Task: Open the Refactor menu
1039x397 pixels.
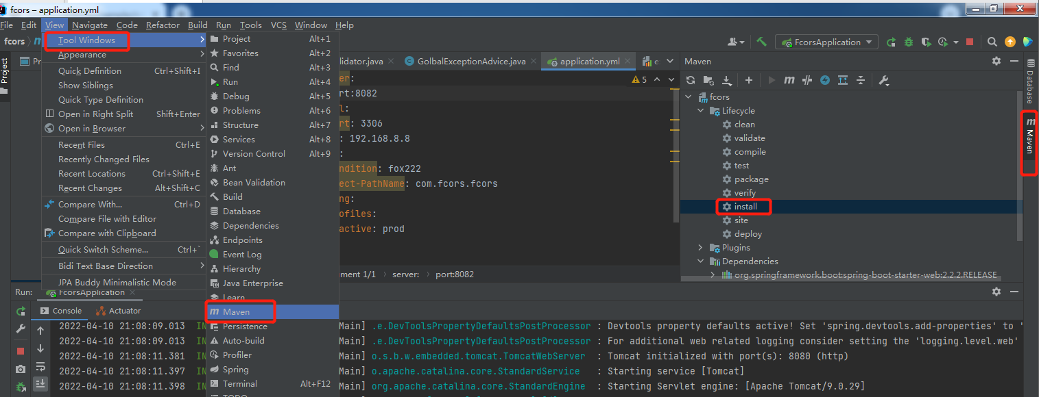Action: [163, 25]
